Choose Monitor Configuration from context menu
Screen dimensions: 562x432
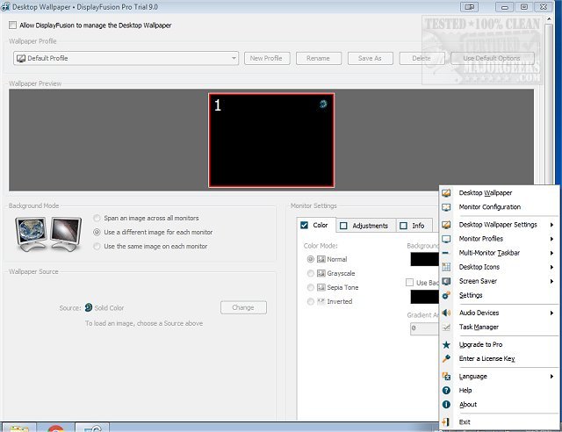pos(489,207)
